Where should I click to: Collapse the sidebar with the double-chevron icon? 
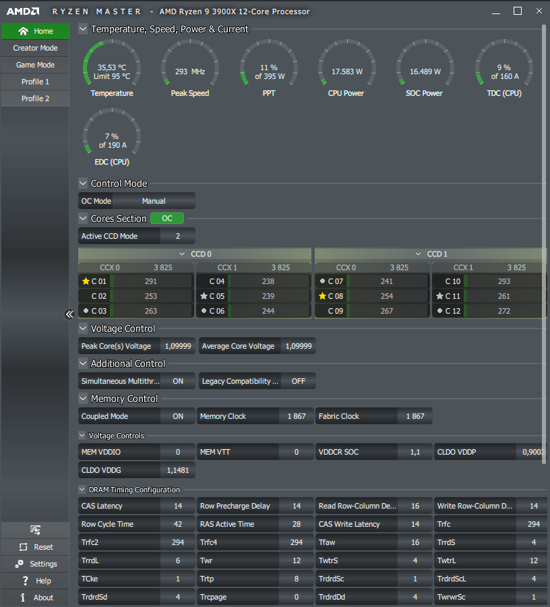point(69,314)
